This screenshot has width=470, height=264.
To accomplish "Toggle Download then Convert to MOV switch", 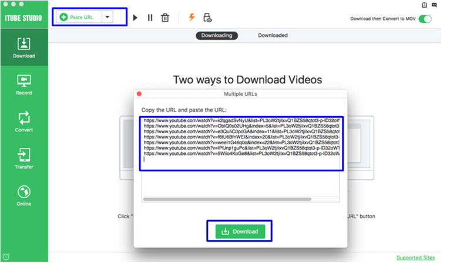I will (x=425, y=19).
